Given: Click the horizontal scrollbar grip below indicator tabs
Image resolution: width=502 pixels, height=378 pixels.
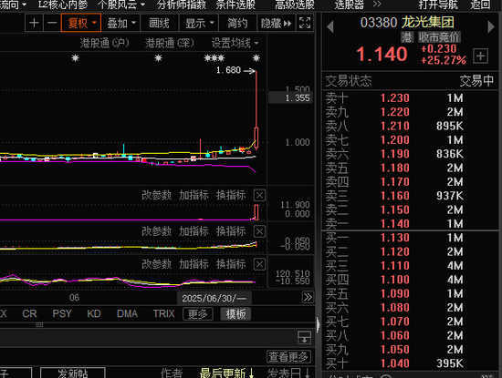Looking at the screenshot, I should 39,325.
